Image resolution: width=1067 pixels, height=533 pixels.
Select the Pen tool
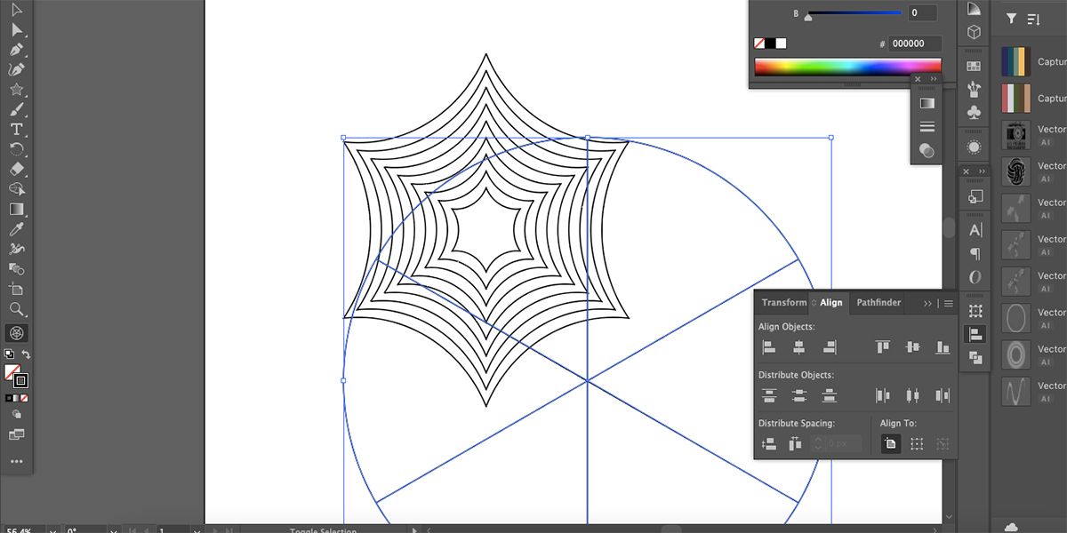pos(16,50)
